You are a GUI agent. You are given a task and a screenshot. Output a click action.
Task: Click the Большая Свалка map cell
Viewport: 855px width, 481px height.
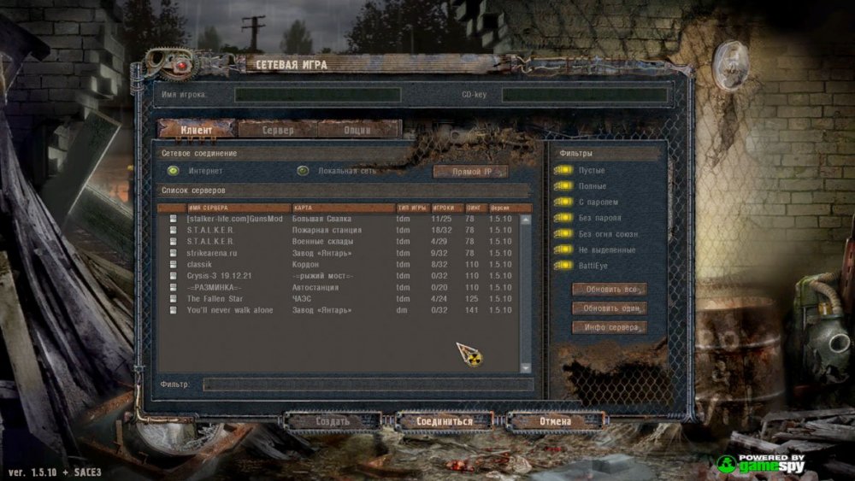click(321, 219)
